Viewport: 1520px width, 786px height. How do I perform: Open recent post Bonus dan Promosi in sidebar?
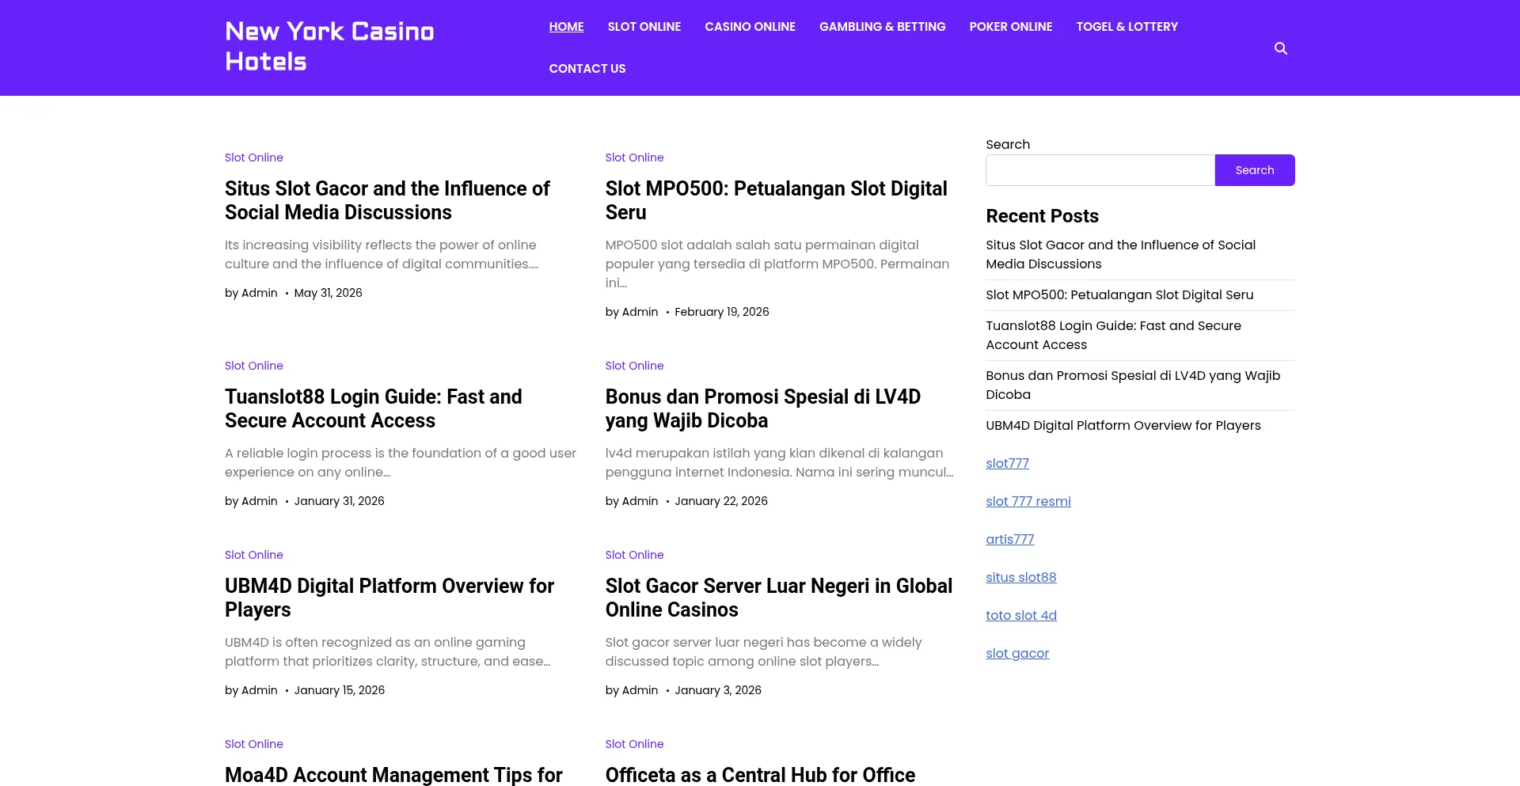click(1133, 385)
